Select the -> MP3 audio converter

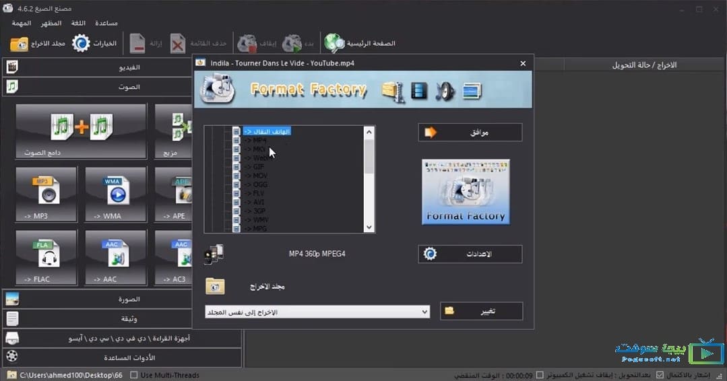(46, 194)
